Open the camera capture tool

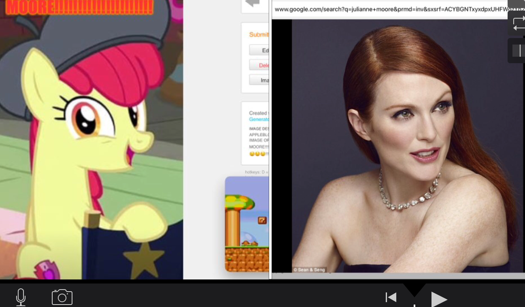(x=62, y=297)
